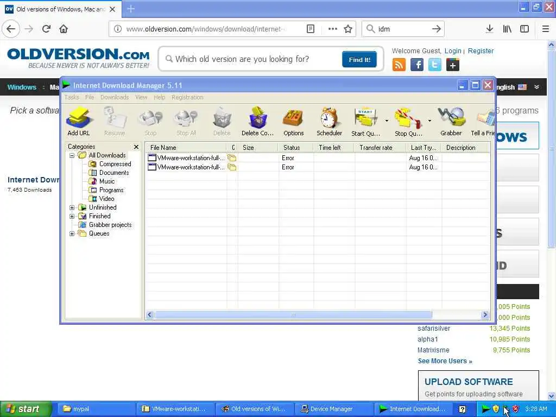Open Oldversion Facebook icon
This screenshot has width=556, height=417.
pos(417,65)
